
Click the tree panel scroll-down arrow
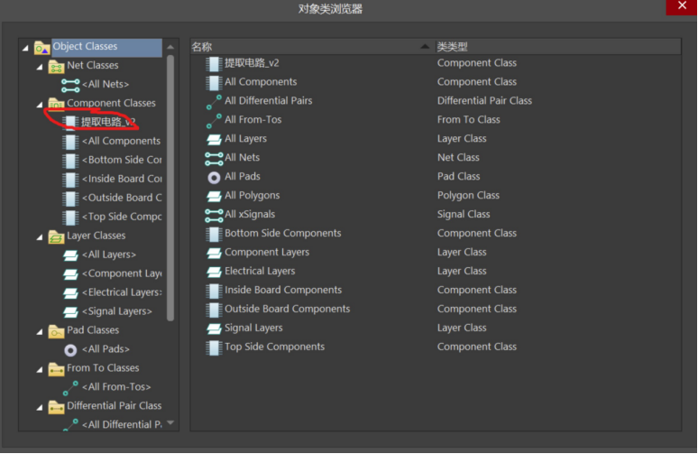pos(170,422)
